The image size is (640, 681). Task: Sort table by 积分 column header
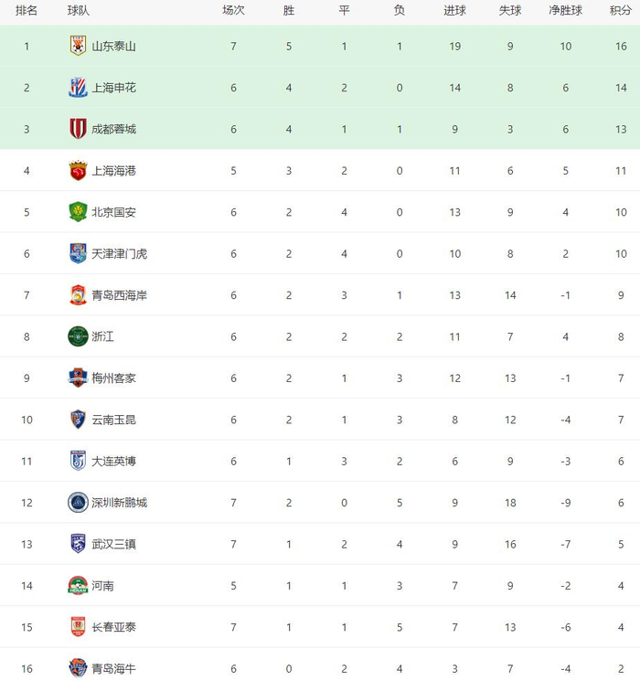coord(620,11)
